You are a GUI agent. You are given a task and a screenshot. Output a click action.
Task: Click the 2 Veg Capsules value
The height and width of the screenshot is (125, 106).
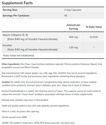point(73,10)
